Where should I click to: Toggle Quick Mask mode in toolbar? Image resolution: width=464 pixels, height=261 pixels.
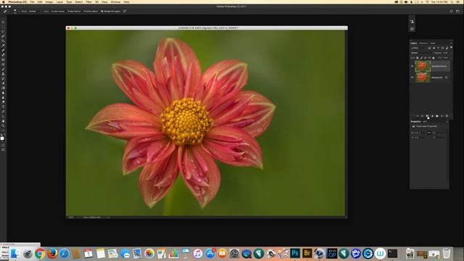(x=3, y=145)
